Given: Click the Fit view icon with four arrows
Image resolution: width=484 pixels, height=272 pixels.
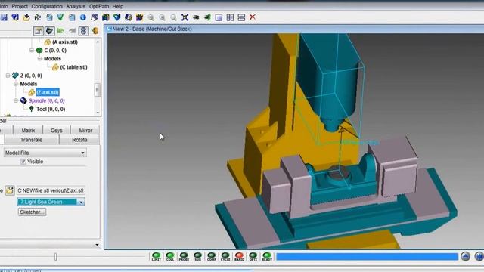Looking at the screenshot, I should [185, 17].
